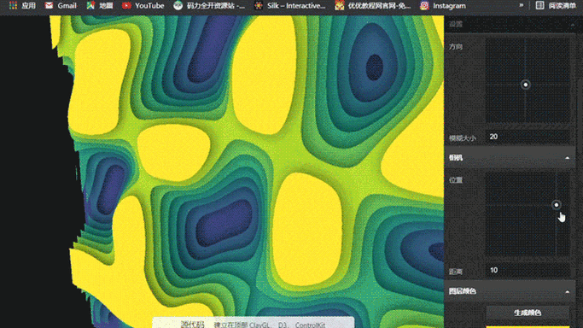Open the Silk – Interactive bookmark
Screen dimensions: 583x328
click(x=289, y=6)
